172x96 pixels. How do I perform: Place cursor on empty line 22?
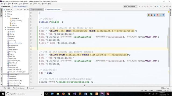[x=103, y=49]
